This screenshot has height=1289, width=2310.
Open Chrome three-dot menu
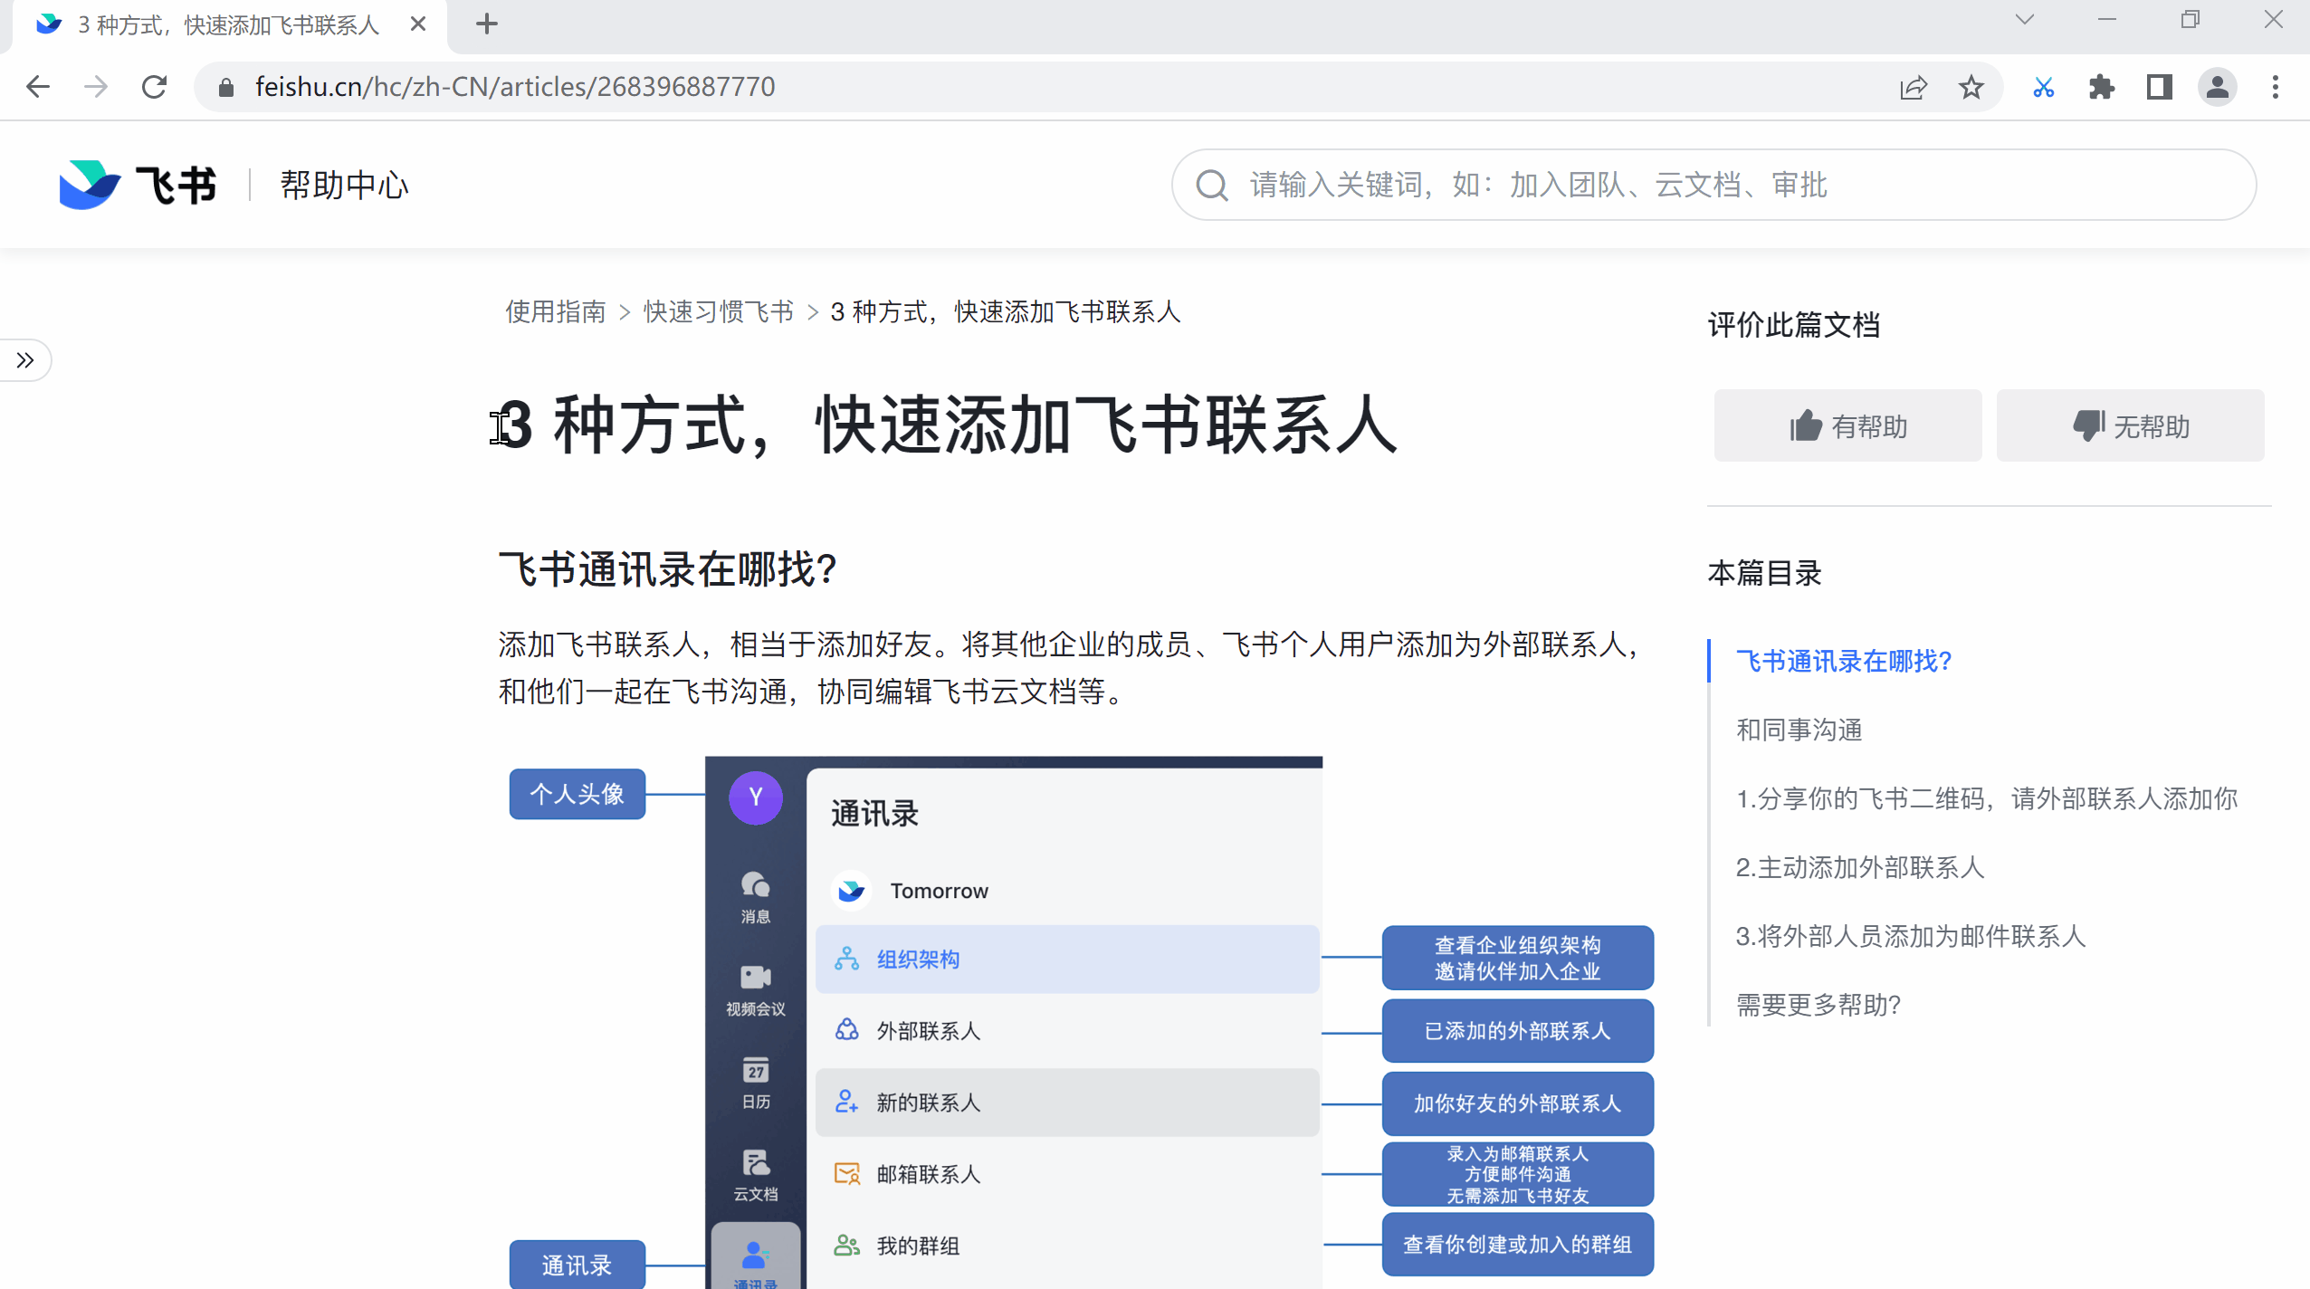(2275, 87)
